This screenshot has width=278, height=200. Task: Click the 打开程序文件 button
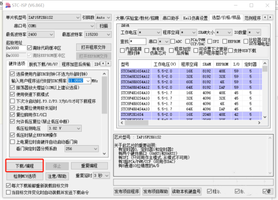[93, 47]
